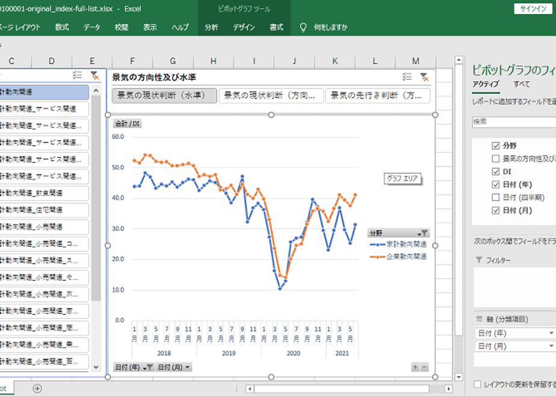
Task: Click the field search box
Action: [514, 122]
